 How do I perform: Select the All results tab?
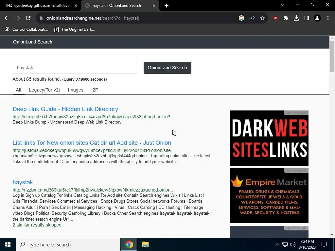(18, 90)
